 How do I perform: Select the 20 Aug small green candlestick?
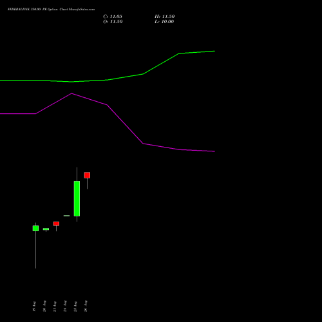pos(46,229)
